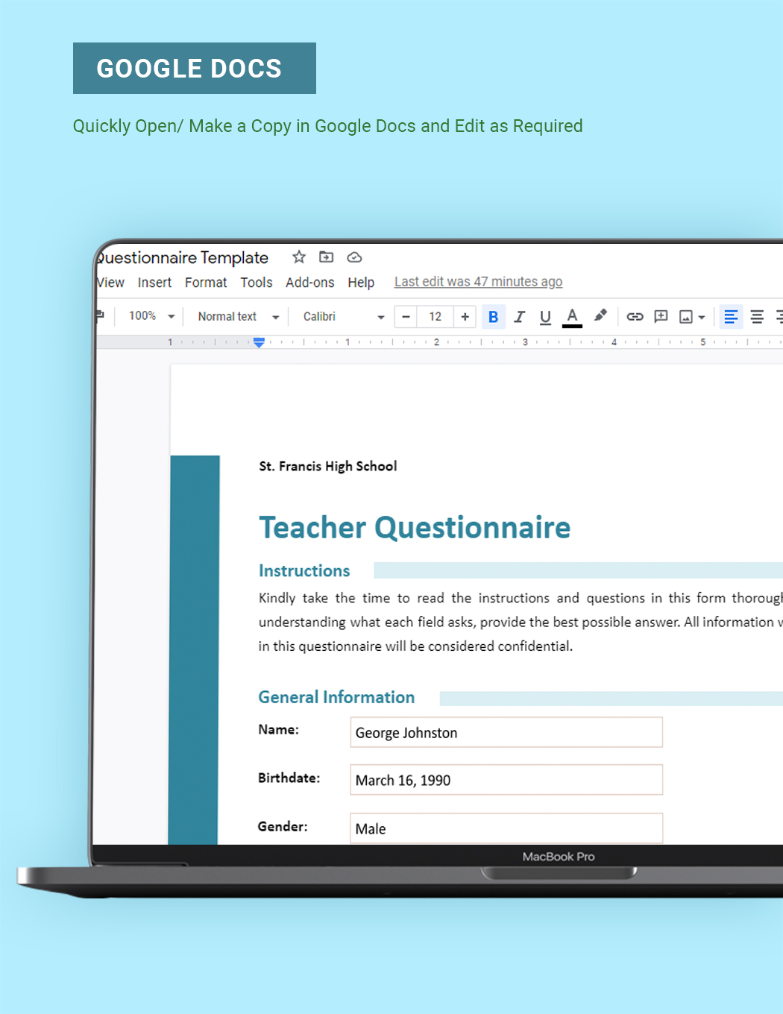View version history via last edit link
Viewport: 783px width, 1014px height.
(478, 281)
